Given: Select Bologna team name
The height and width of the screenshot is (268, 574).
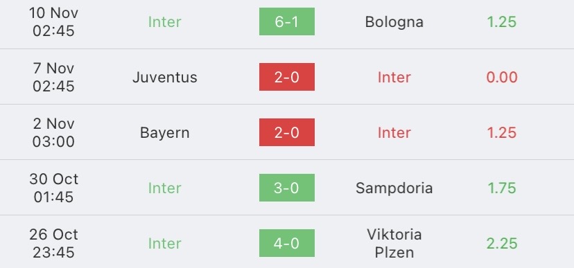Looking at the screenshot, I should pos(394,22).
